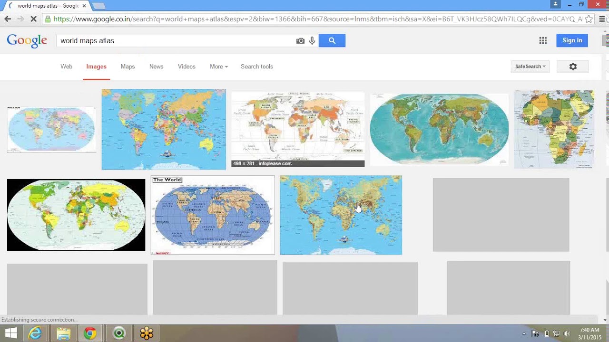The height and width of the screenshot is (342, 609).
Task: Click the scrollbar down arrow
Action: 605,320
